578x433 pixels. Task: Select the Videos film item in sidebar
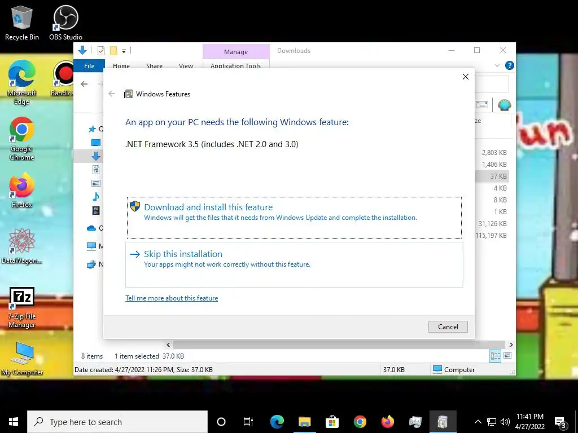pyautogui.click(x=96, y=210)
